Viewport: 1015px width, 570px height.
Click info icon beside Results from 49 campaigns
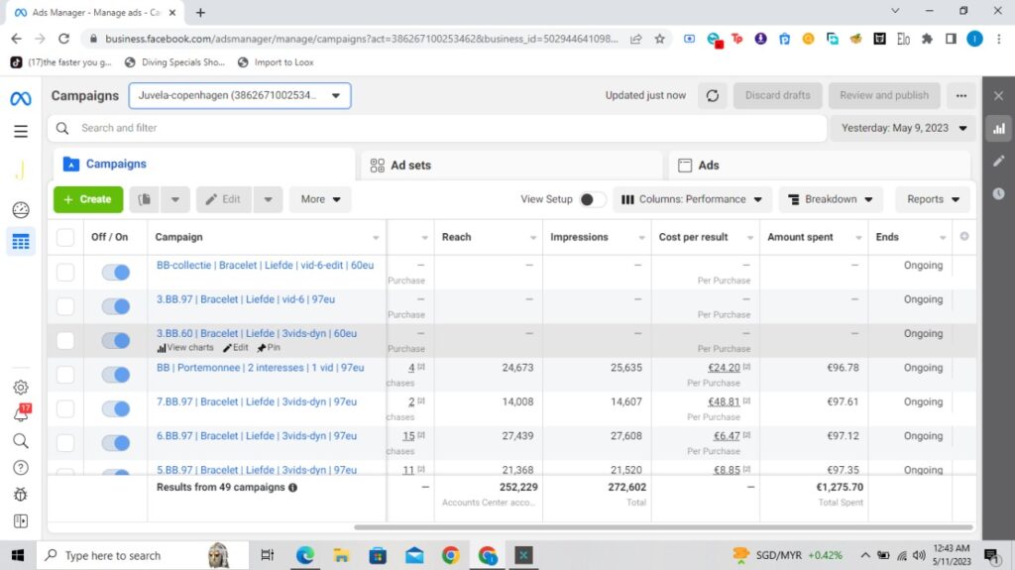292,488
